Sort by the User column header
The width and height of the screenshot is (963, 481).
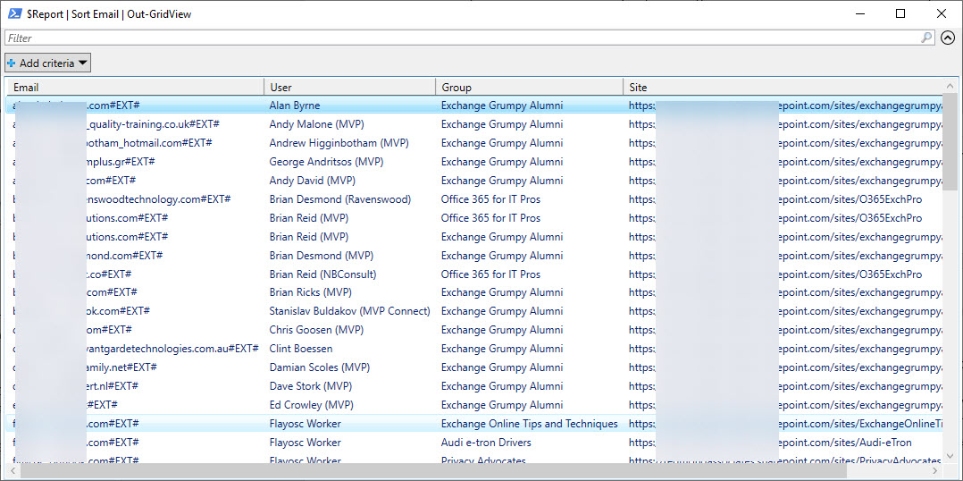[348, 87]
